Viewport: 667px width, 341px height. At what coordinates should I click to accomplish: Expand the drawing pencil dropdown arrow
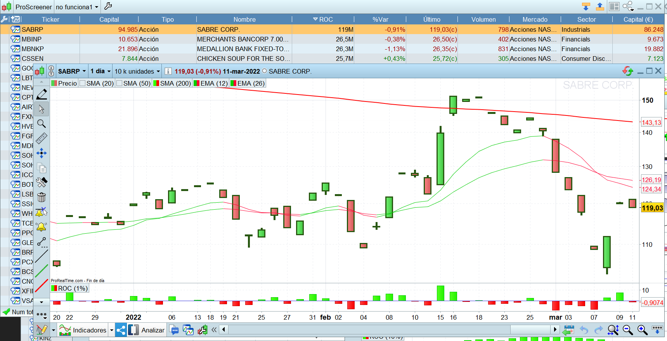pyautogui.click(x=54, y=330)
